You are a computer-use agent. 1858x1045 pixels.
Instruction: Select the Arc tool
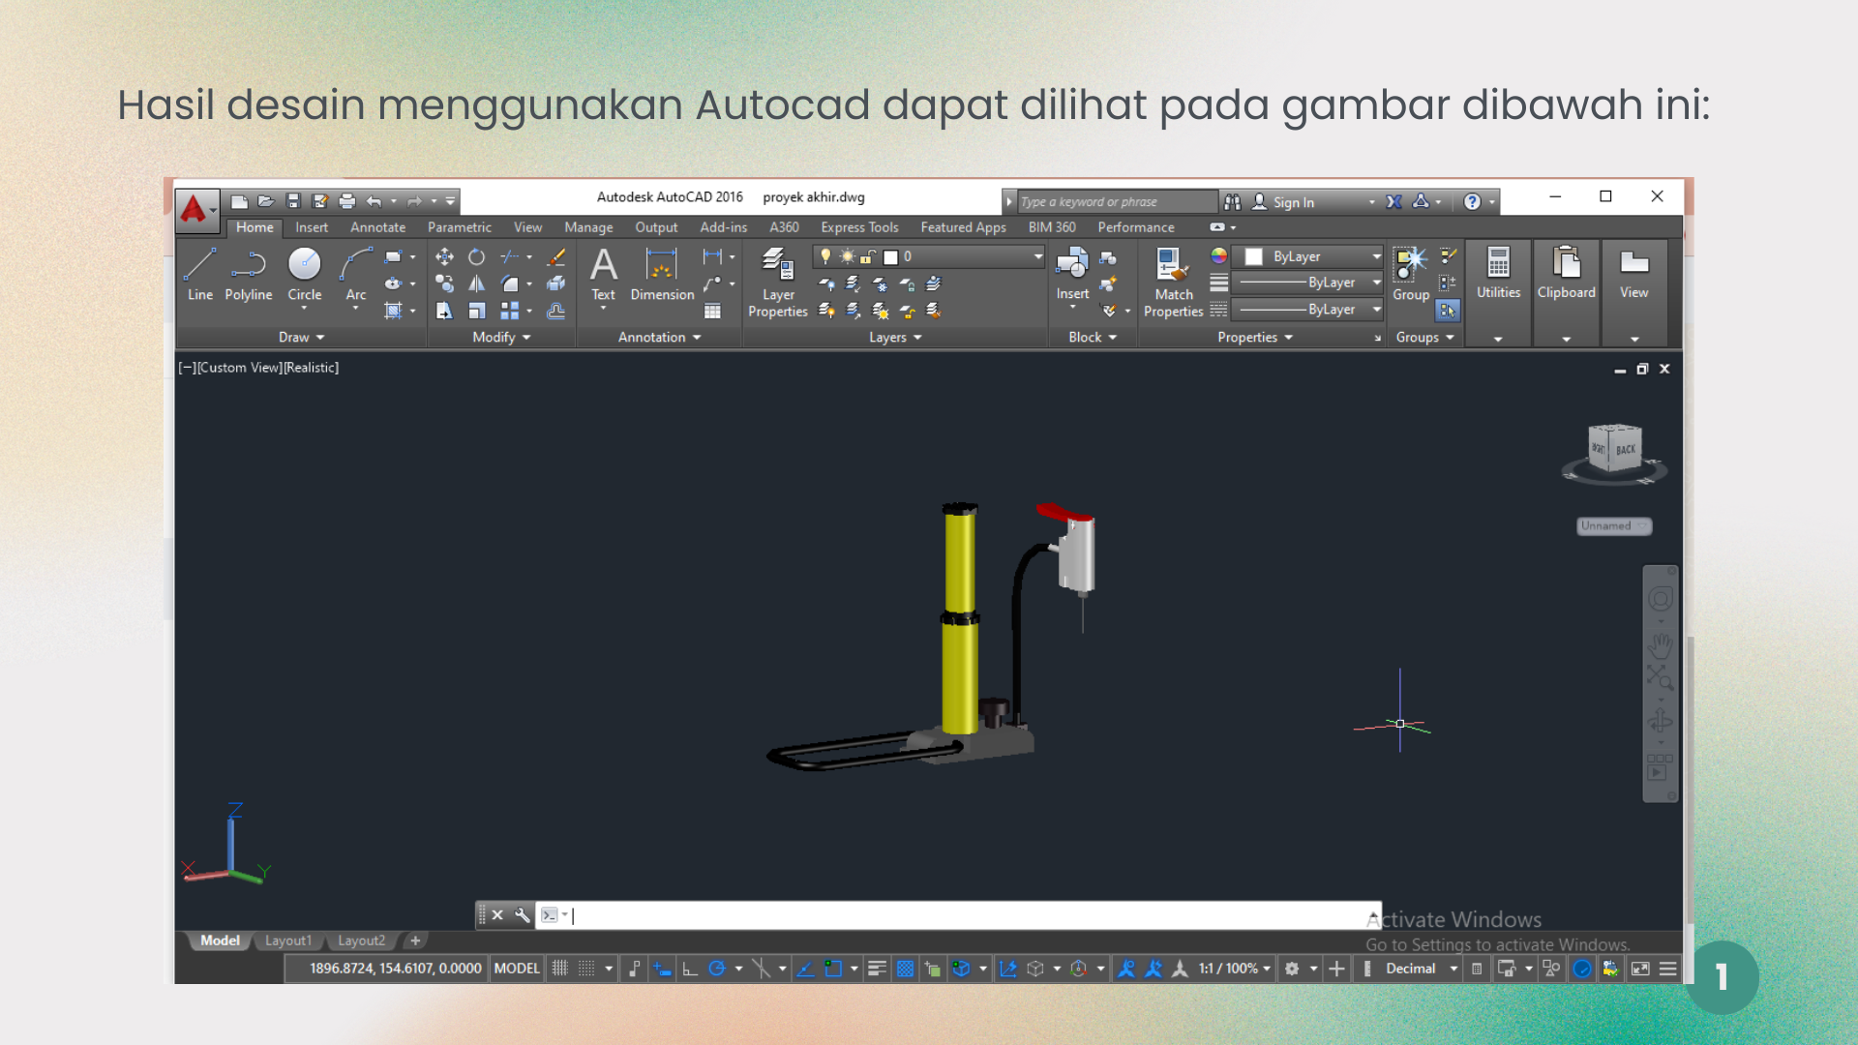click(x=356, y=274)
